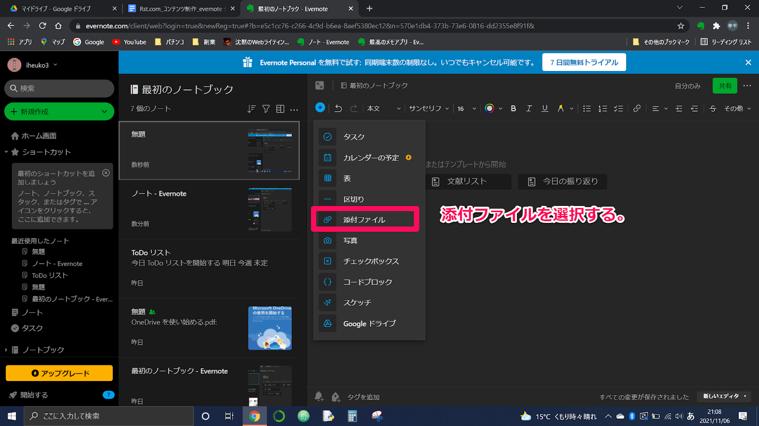Open the 本文 paragraph style dropdown
The width and height of the screenshot is (759, 426).
pyautogui.click(x=384, y=108)
